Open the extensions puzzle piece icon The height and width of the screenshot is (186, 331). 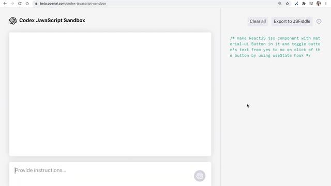[x=304, y=4]
